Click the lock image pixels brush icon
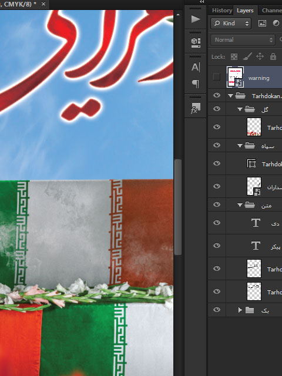This screenshot has height=376, width=282. click(247, 56)
